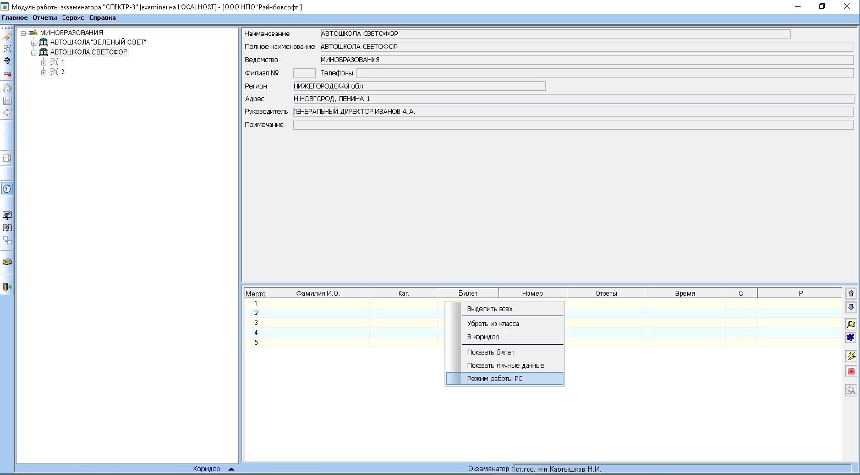Click the grayed edit document icon
Viewport: 860px width, 475px height.
tap(7, 88)
